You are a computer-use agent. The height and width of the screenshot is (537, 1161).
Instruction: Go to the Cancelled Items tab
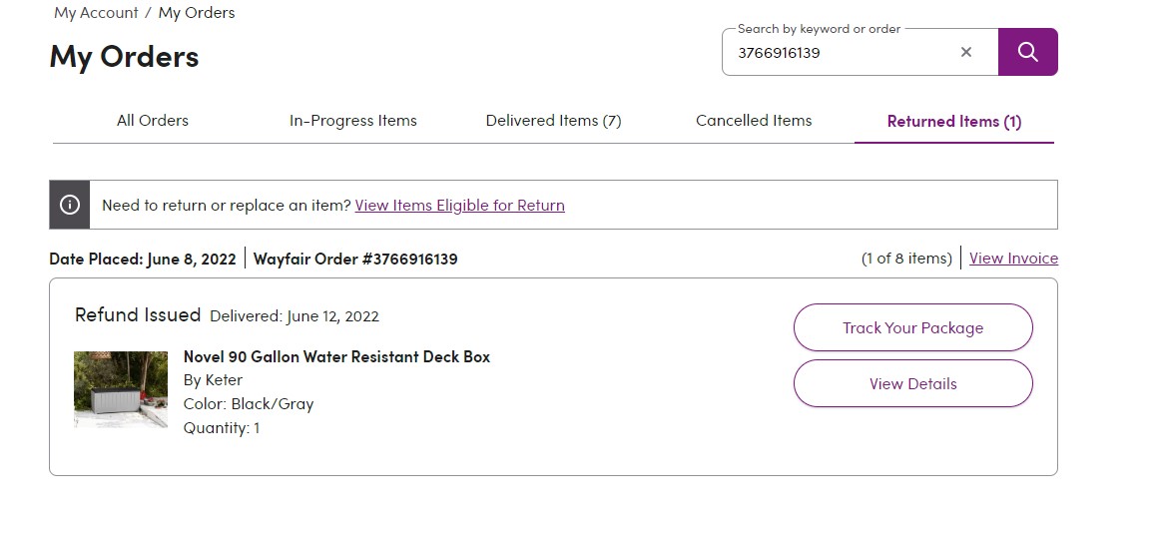click(x=754, y=120)
